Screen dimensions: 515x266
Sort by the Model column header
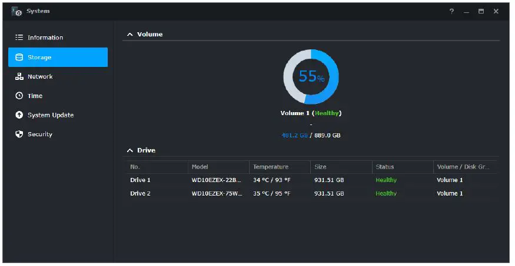pyautogui.click(x=200, y=167)
